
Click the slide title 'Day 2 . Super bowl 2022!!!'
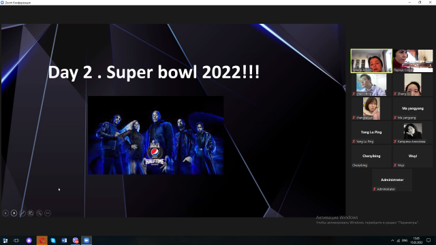(154, 72)
